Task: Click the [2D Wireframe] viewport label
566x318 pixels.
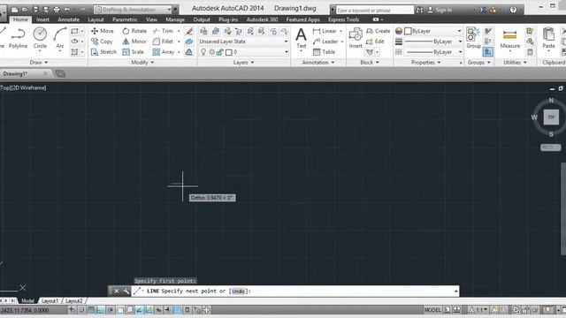Action: pos(29,87)
